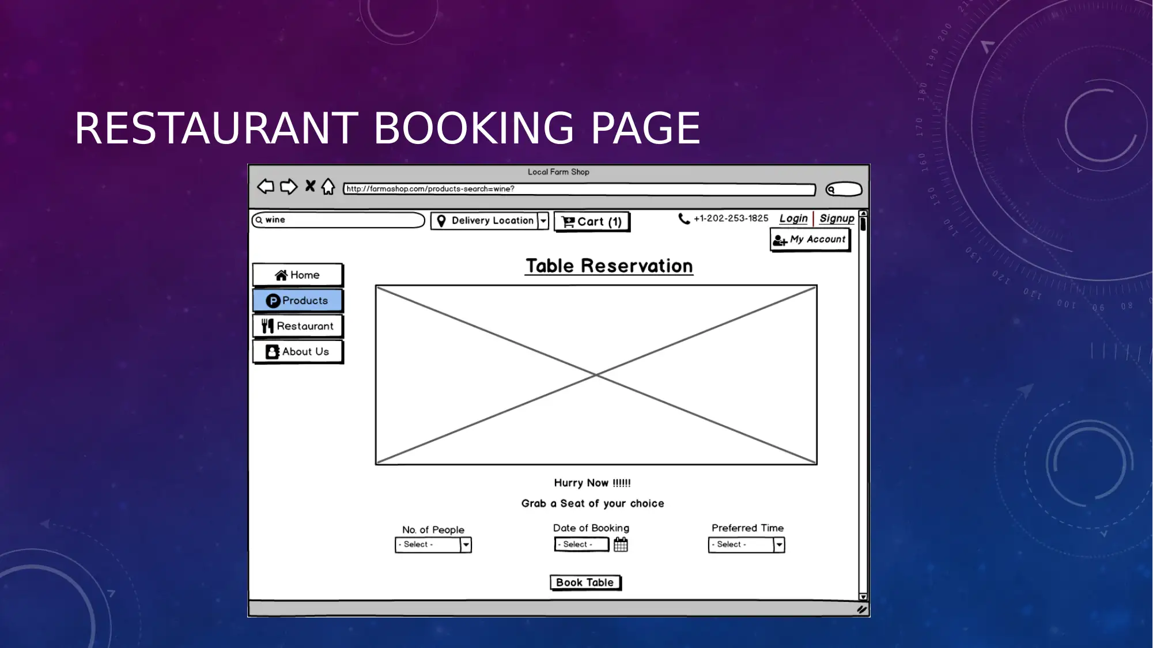Click the Products navigation icon
The height and width of the screenshot is (648, 1153).
pyautogui.click(x=273, y=300)
